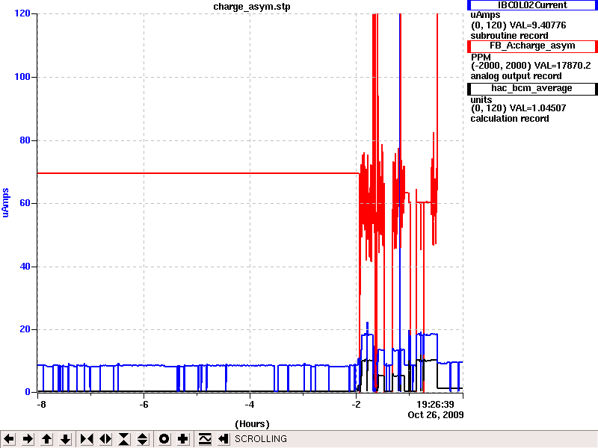Click the VAL=9.40776 readout text
The width and height of the screenshot is (598, 448).
point(538,25)
